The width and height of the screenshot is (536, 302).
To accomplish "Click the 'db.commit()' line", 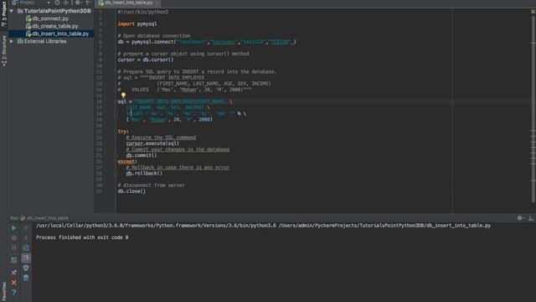I will pyautogui.click(x=142, y=155).
